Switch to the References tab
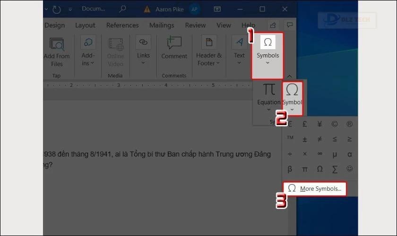Viewport: 397px width, 236px height. (x=122, y=25)
